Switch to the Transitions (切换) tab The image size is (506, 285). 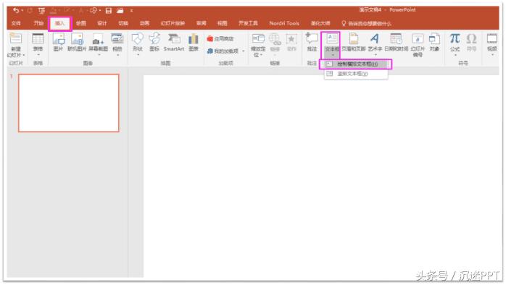coord(123,23)
